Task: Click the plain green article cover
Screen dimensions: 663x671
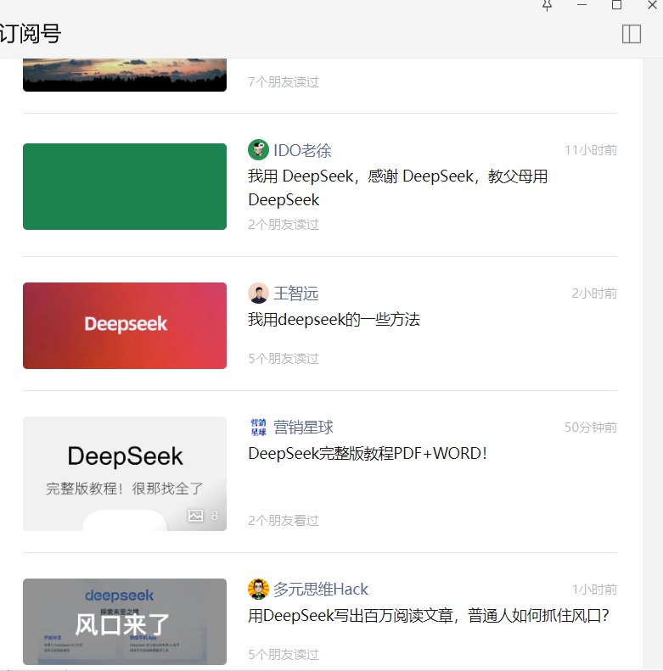Action: pyautogui.click(x=125, y=187)
